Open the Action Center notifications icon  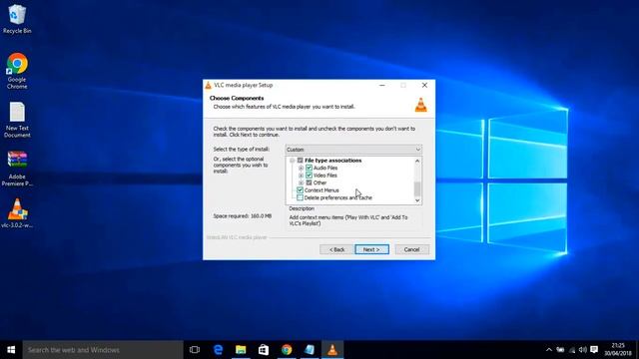[594, 350]
